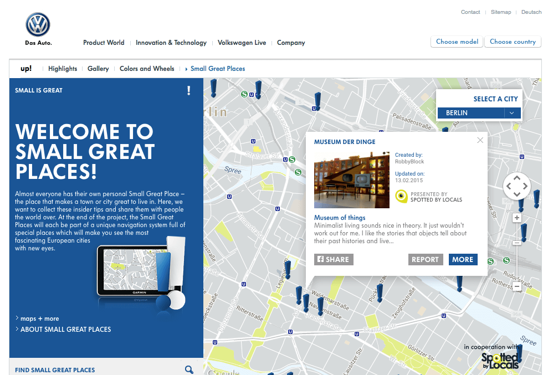Close the Museum der Dinge popup

480,140
